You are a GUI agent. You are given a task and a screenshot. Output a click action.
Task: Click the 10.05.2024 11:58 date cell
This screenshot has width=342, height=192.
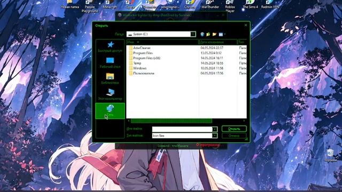click(212, 68)
